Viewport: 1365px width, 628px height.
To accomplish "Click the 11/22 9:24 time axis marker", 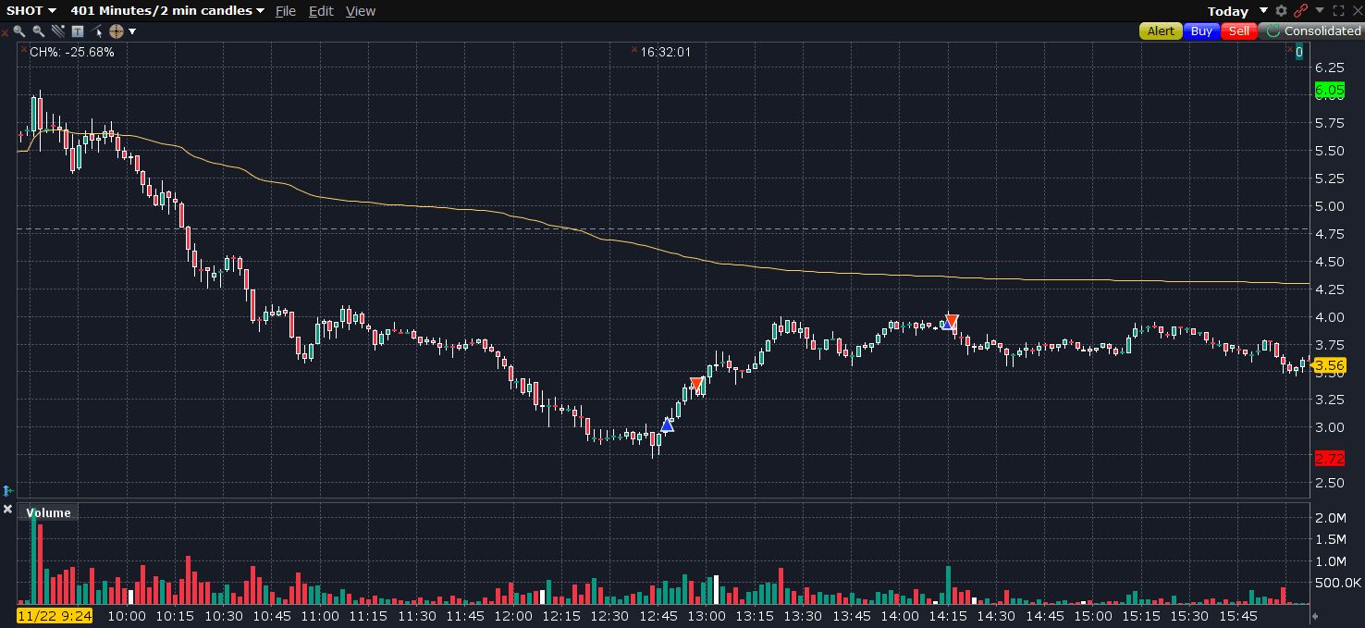I will click(x=55, y=616).
